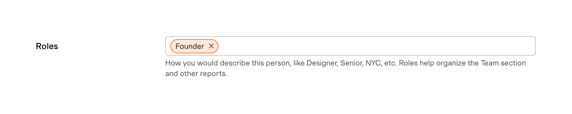Screen dimensions: 572x114
Task: Remove the Founder role tag
Action: pyautogui.click(x=211, y=46)
